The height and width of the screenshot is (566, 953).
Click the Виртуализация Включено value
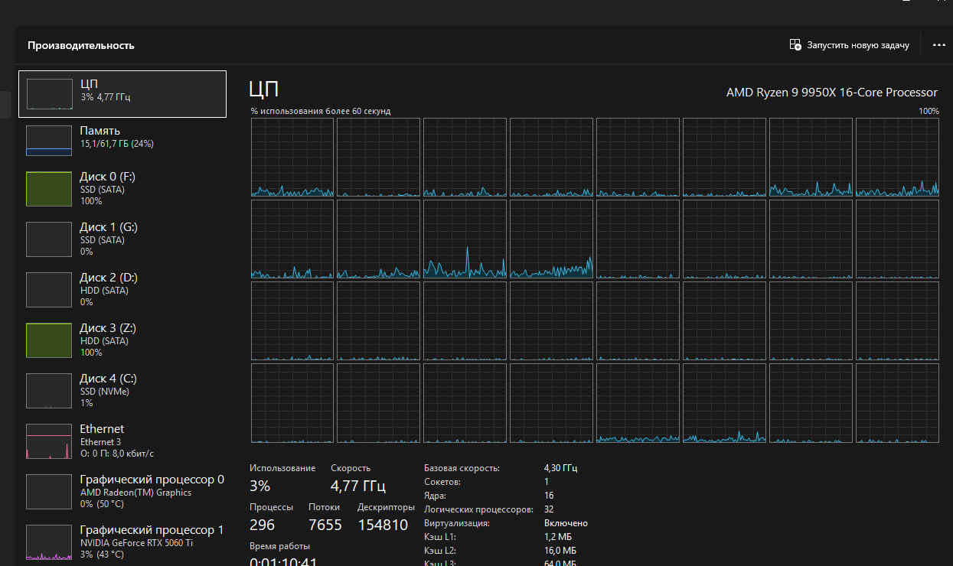[x=566, y=523]
